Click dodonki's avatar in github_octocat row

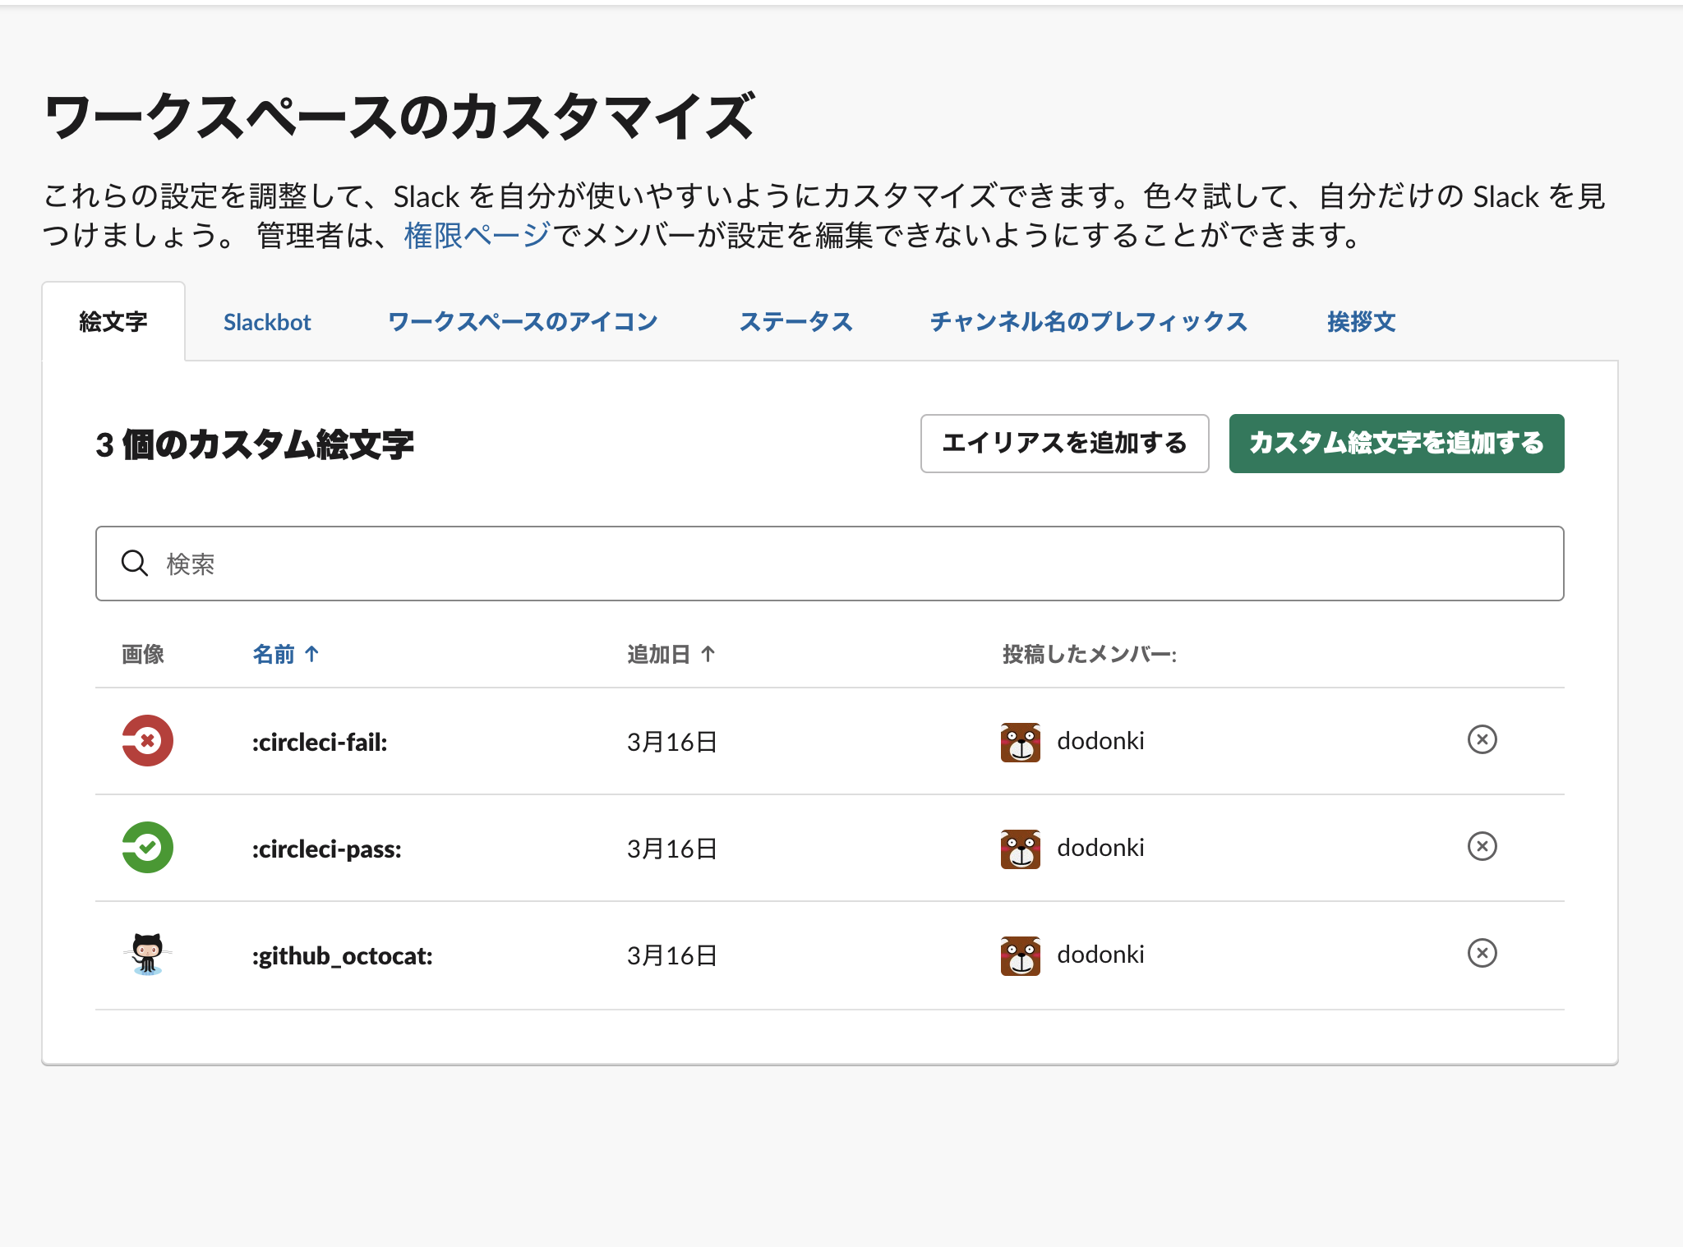1020,955
